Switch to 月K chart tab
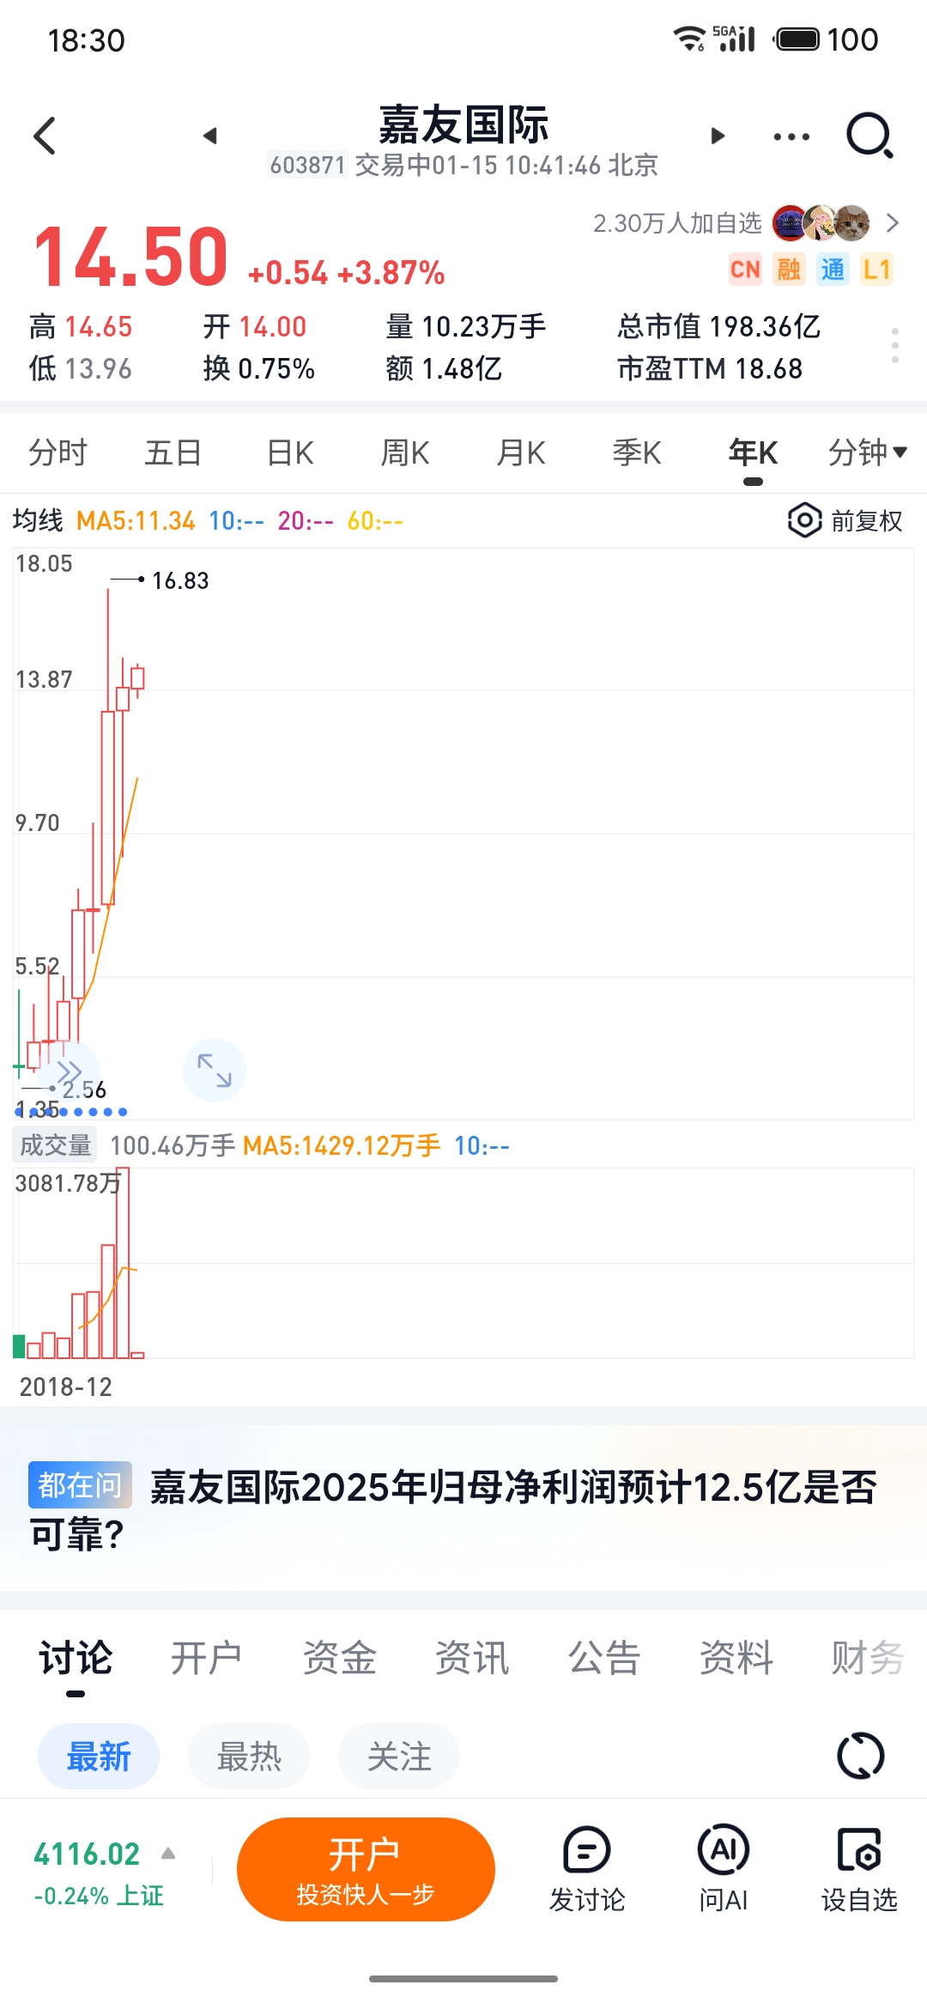This screenshot has width=927, height=2009. (x=521, y=452)
